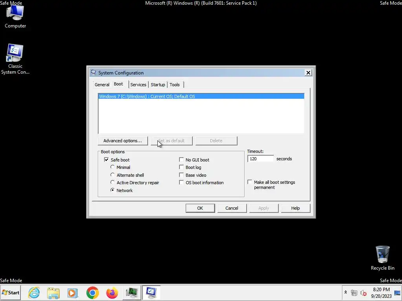Viewport: 402px width, 301px height.
Task: Click the Set as default button
Action: (x=172, y=141)
